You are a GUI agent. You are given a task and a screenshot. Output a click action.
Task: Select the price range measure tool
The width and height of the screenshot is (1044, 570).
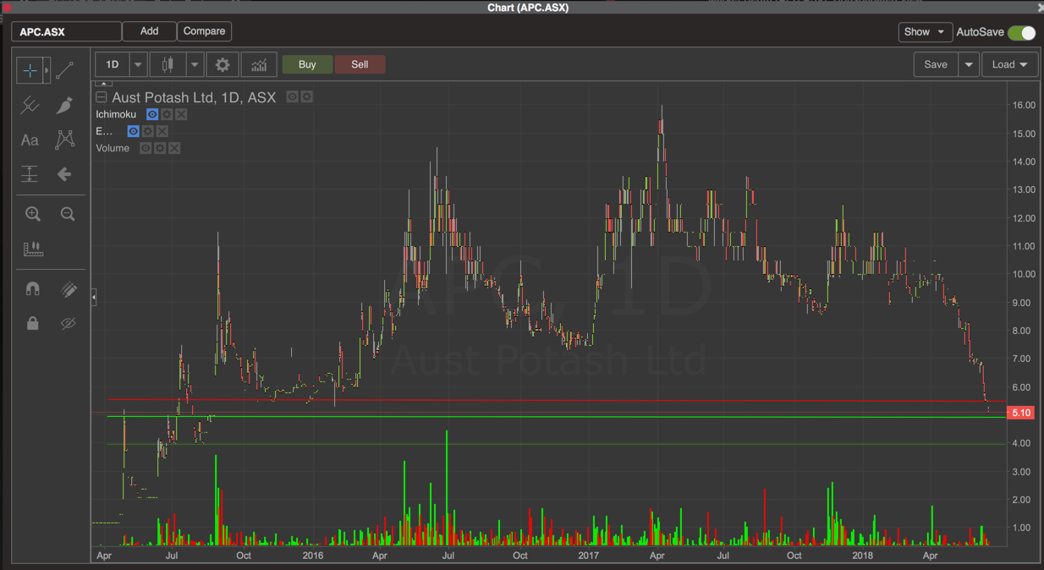point(30,174)
